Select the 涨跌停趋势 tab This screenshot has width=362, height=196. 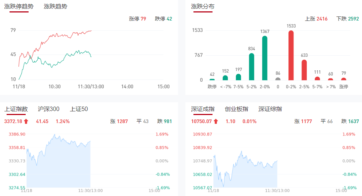pos(19,6)
